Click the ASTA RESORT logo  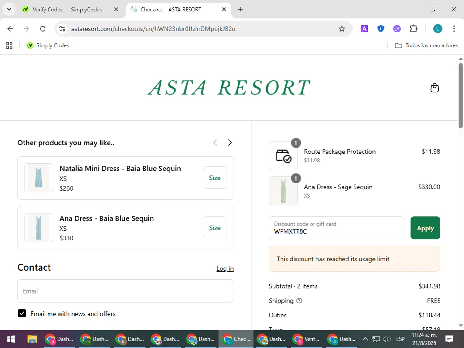click(x=229, y=88)
